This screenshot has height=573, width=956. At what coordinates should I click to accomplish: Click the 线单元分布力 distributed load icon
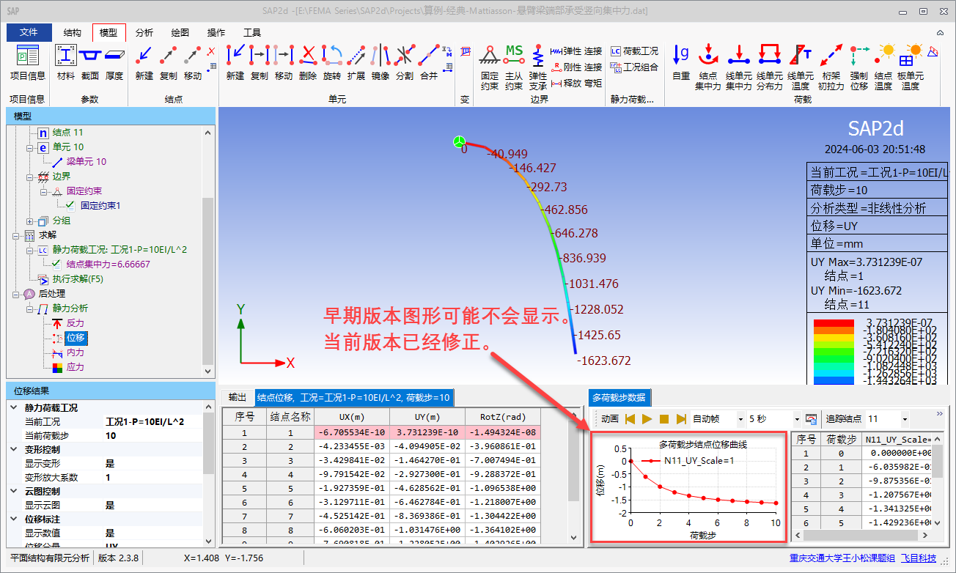click(x=770, y=66)
